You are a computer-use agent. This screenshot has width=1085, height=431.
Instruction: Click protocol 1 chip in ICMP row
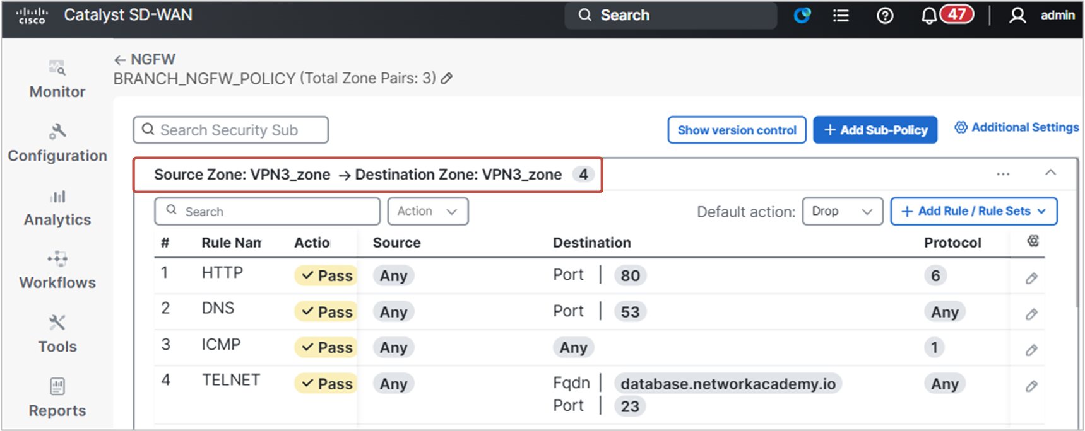point(934,347)
